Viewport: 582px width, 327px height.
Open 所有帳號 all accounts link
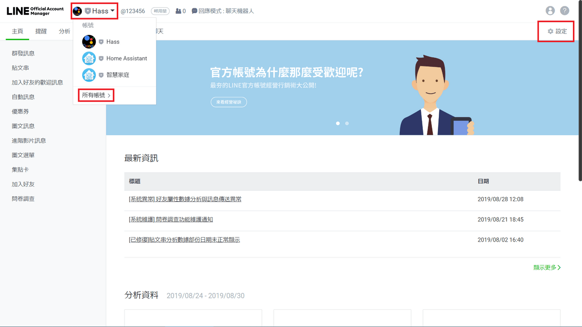pyautogui.click(x=96, y=95)
